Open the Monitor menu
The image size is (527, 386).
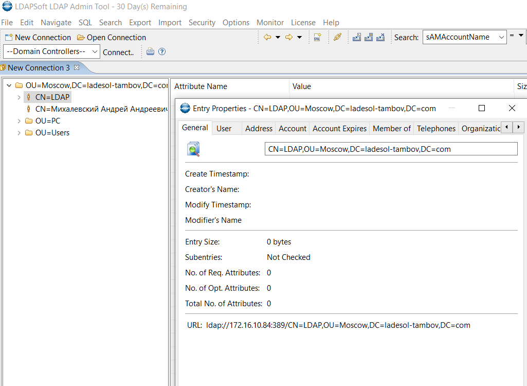[x=270, y=23]
